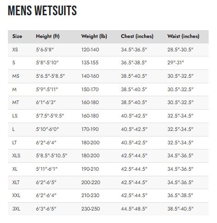Click the weight value 135-155

90,62
